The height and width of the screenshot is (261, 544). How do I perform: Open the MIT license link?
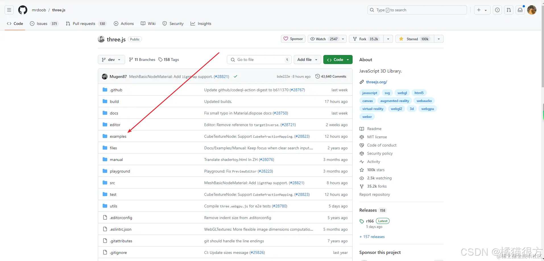pos(377,137)
